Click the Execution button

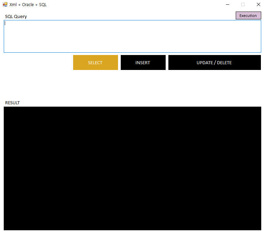[x=248, y=16]
